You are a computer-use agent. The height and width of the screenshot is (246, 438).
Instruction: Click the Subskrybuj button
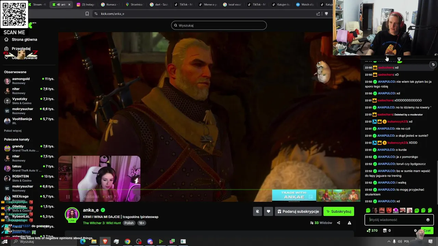(339, 211)
